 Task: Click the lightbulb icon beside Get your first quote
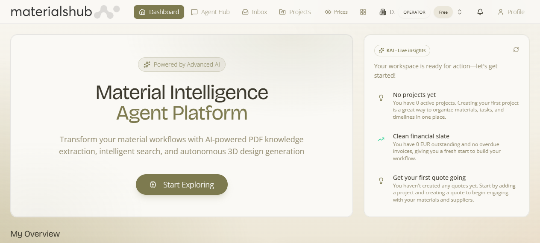coord(381,181)
